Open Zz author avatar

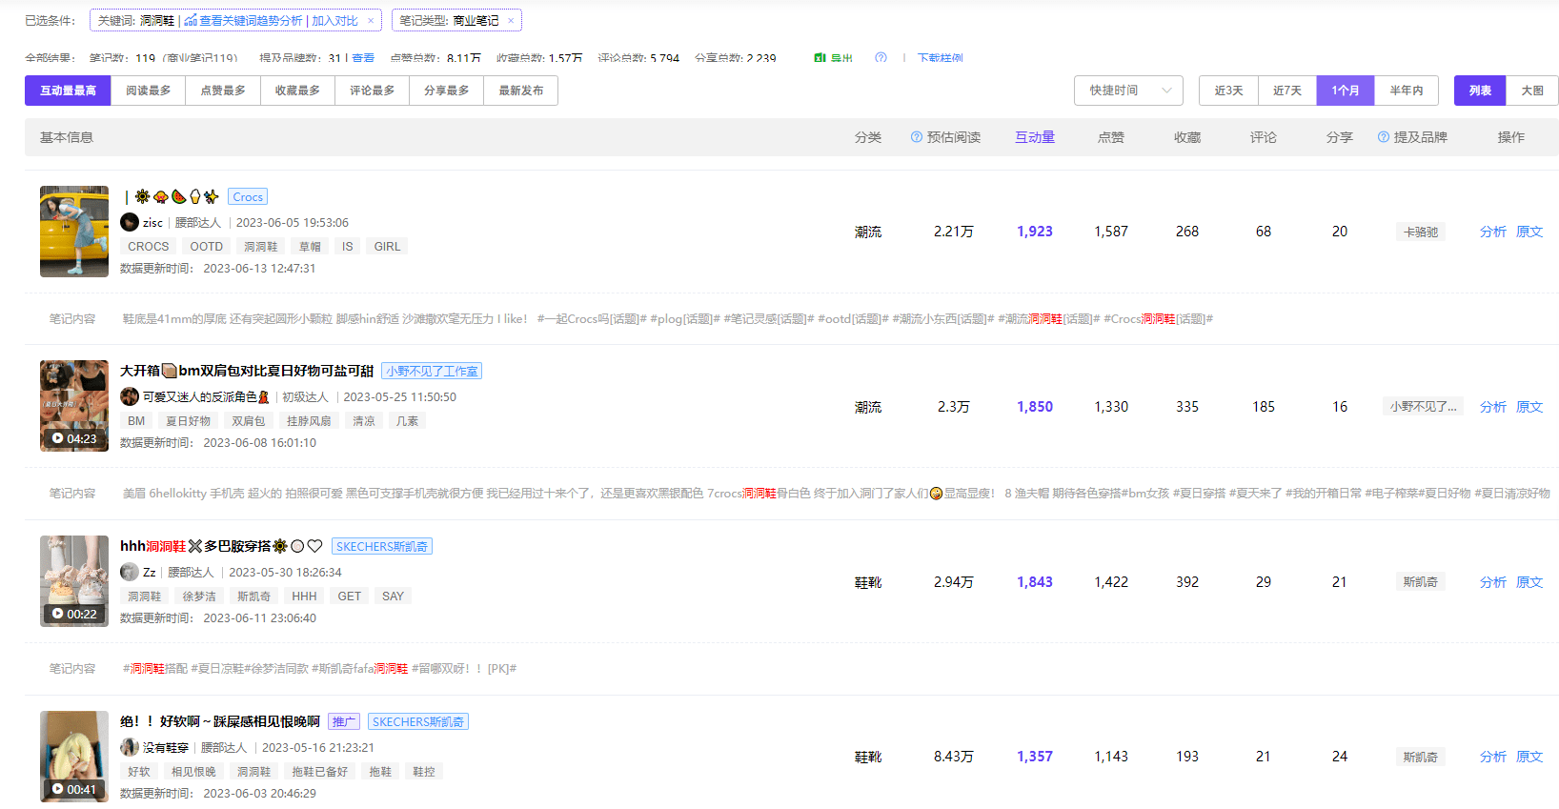coord(130,572)
